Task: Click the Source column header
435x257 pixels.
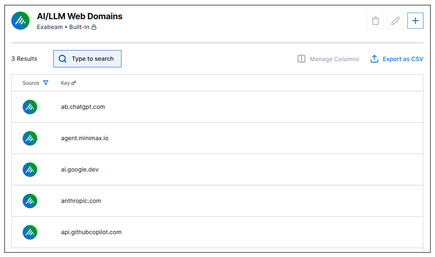Action: [x=31, y=83]
